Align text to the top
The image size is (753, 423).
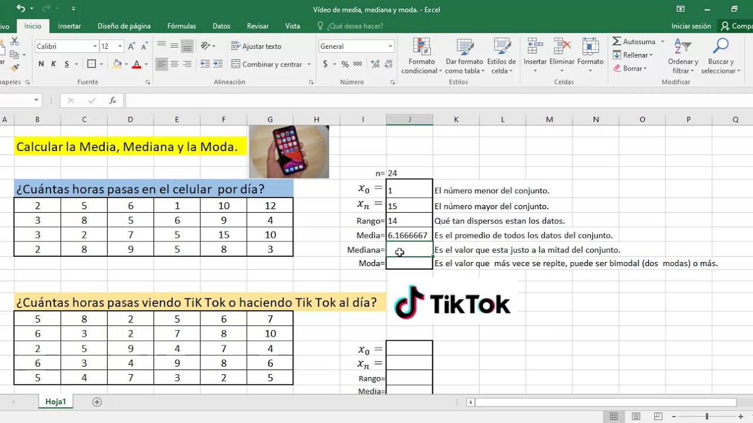click(161, 46)
